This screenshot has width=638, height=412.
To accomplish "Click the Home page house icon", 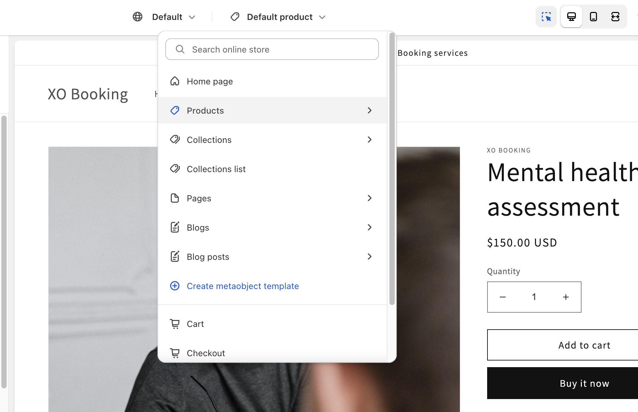I will [x=175, y=81].
